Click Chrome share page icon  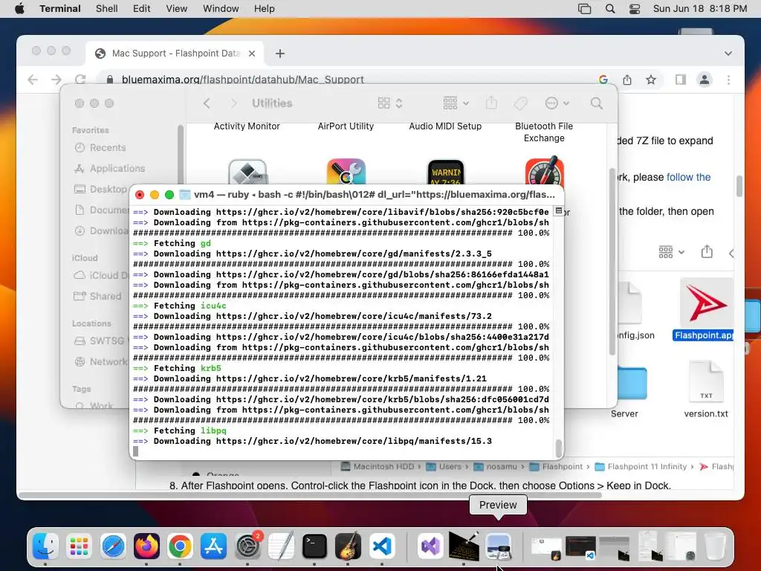click(x=627, y=80)
